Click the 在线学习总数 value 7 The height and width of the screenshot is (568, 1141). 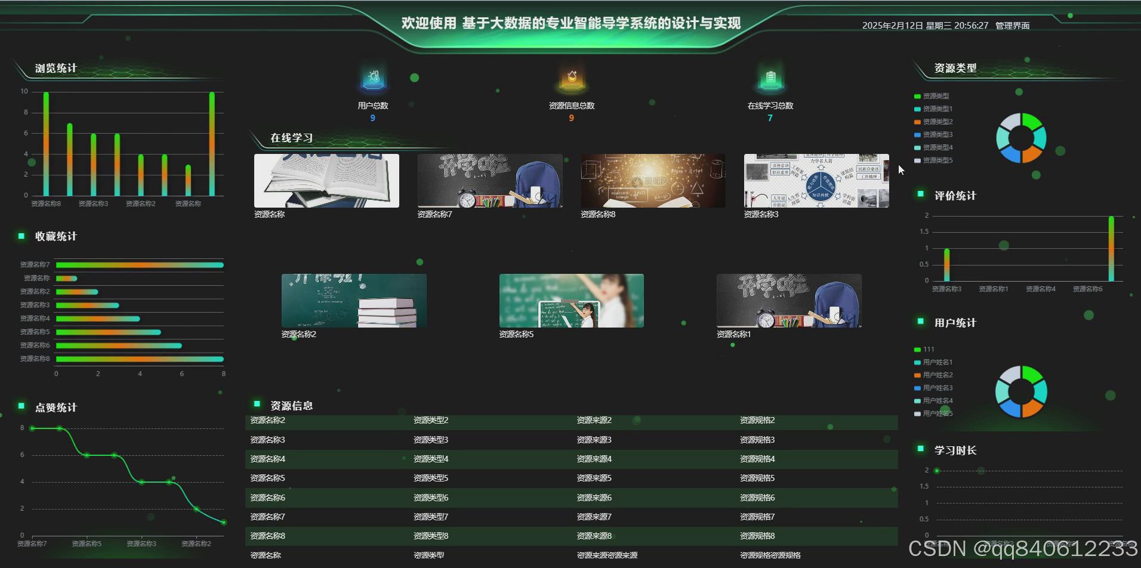[770, 118]
